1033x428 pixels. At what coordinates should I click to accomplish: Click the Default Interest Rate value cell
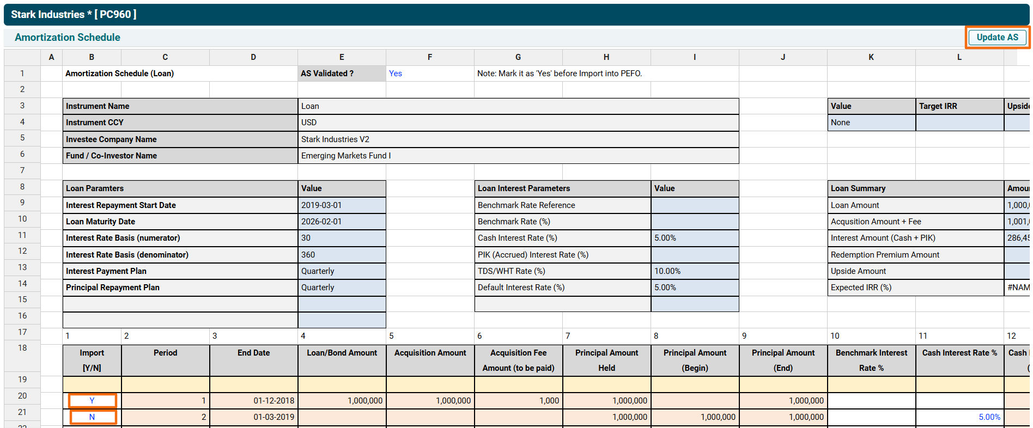click(x=694, y=288)
